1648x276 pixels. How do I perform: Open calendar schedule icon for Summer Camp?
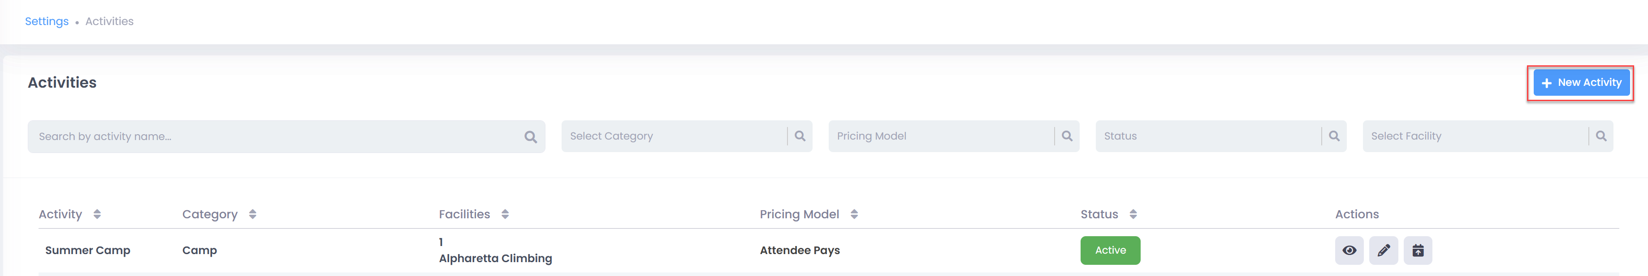click(1418, 251)
